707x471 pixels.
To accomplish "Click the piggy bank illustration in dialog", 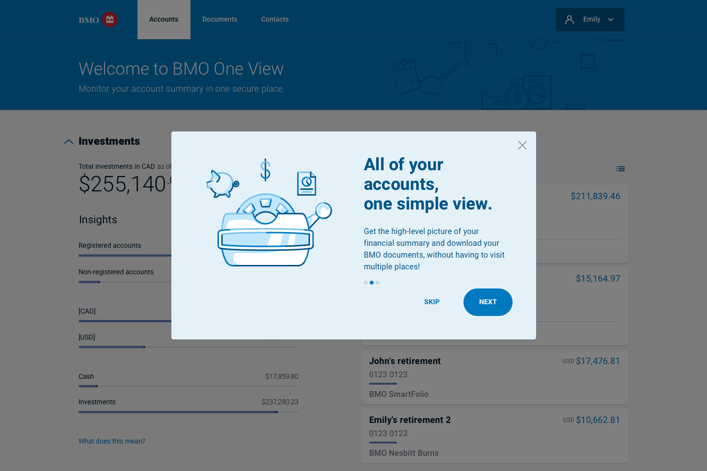I will [x=222, y=183].
